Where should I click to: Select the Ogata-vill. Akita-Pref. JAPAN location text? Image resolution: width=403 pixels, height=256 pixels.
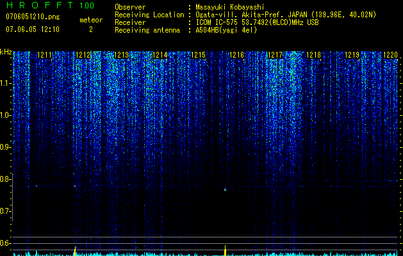tap(251, 15)
